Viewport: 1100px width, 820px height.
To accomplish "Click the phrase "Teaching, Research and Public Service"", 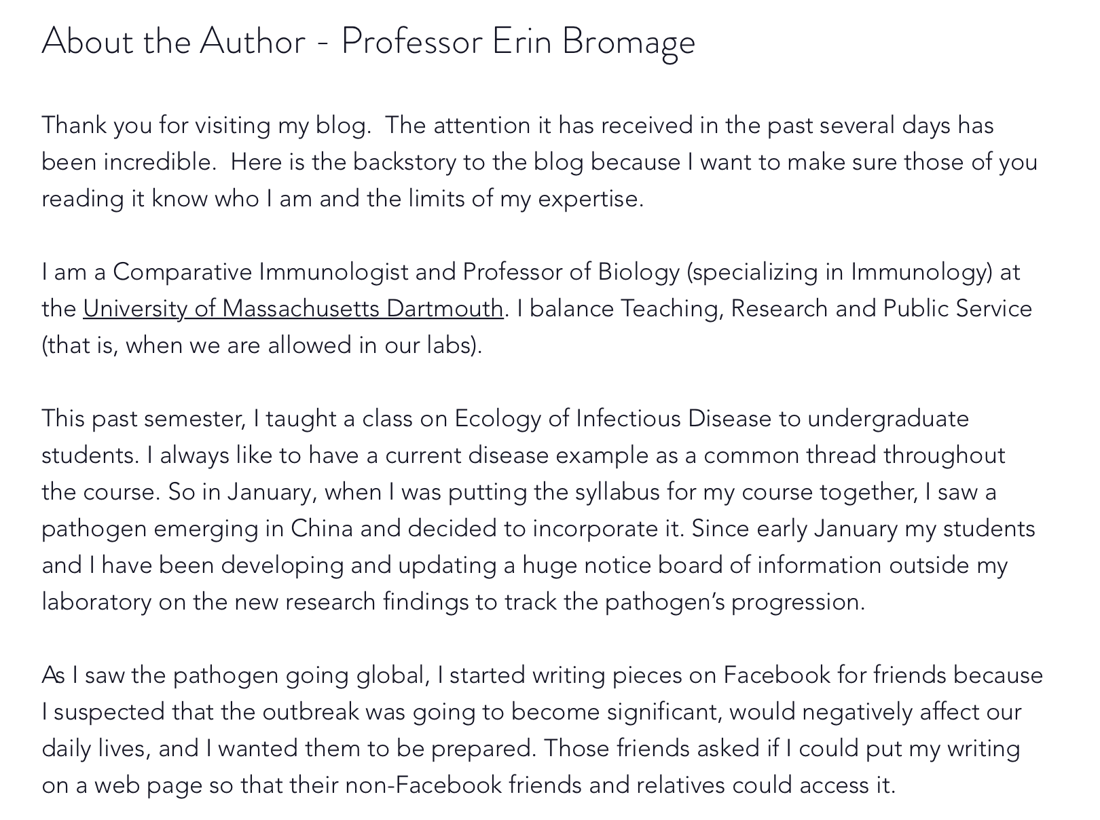I will (826, 308).
